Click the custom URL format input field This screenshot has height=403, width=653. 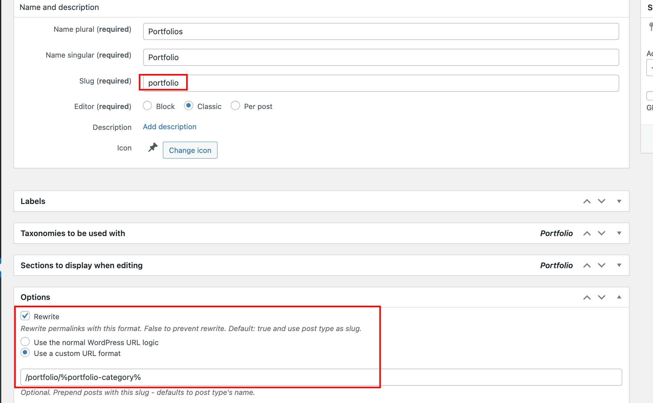[321, 377]
